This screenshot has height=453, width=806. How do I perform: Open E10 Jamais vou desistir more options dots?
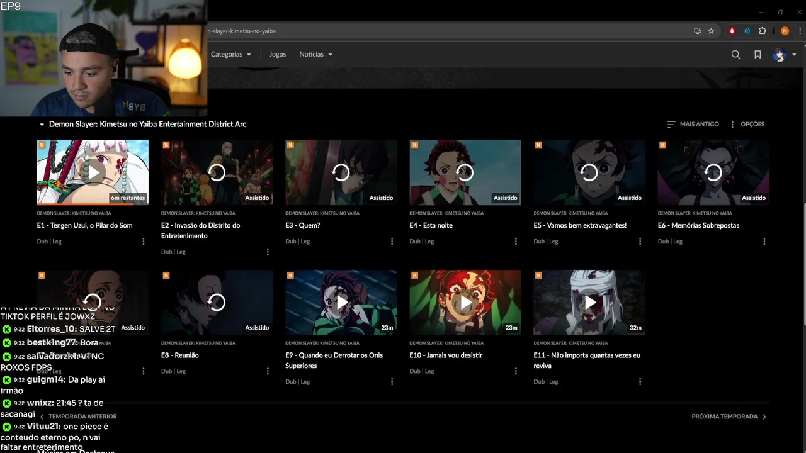pos(516,371)
